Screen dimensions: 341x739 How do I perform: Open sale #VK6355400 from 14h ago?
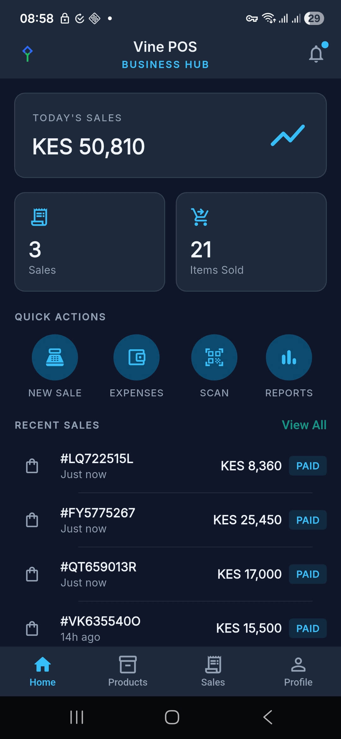(170, 628)
